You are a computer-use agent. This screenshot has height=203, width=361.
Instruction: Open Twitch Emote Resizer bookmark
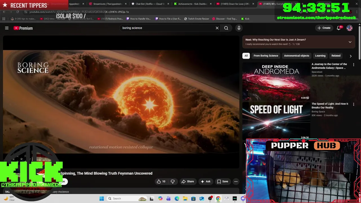click(x=197, y=19)
